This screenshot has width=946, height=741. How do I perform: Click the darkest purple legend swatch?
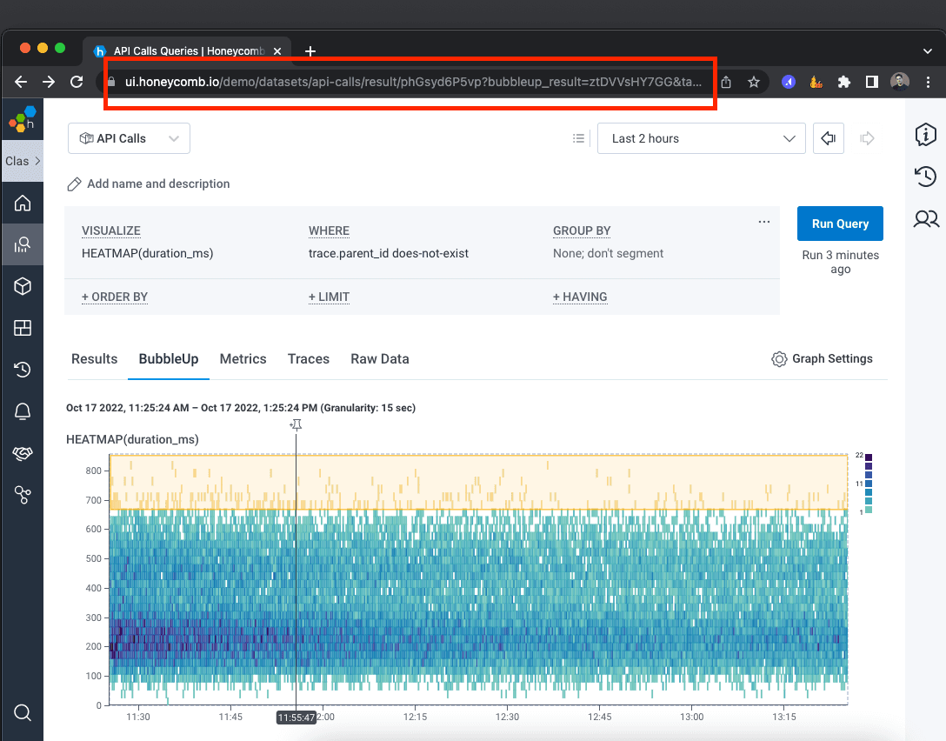pyautogui.click(x=868, y=457)
